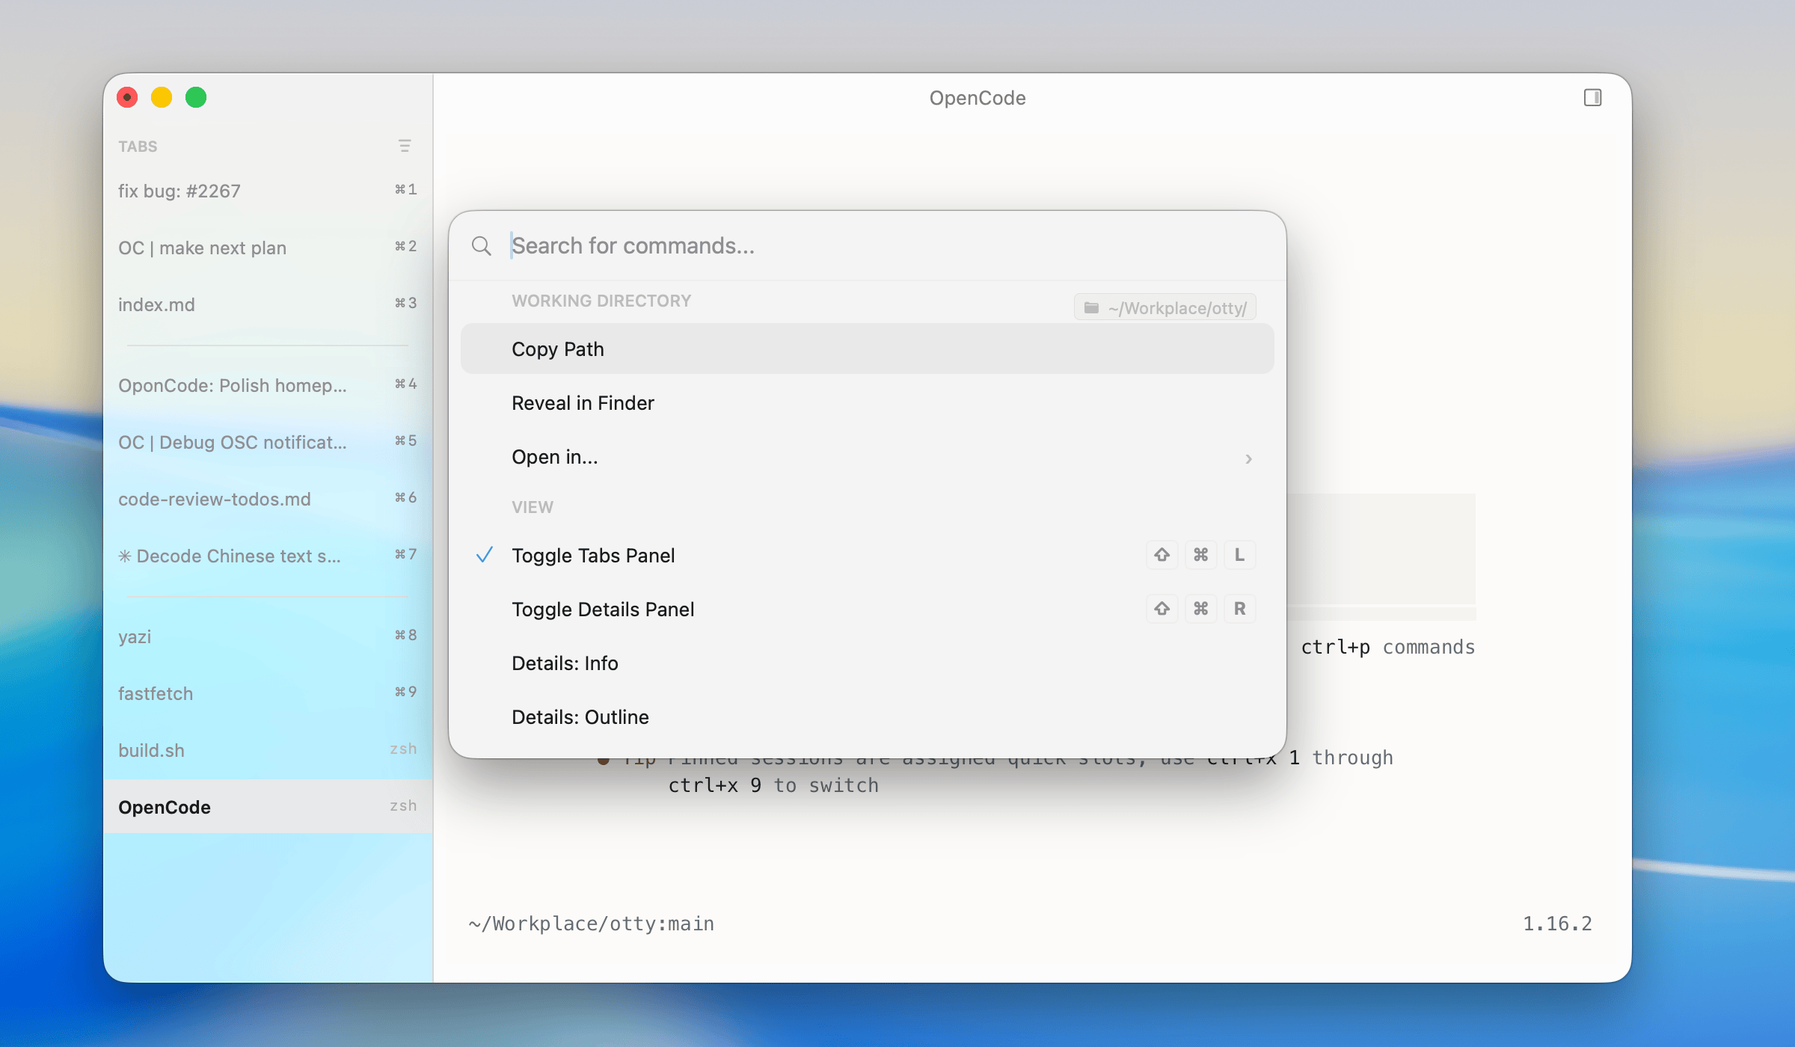Click the R key badge shortcut
This screenshot has width=1795, height=1047.
(1239, 609)
